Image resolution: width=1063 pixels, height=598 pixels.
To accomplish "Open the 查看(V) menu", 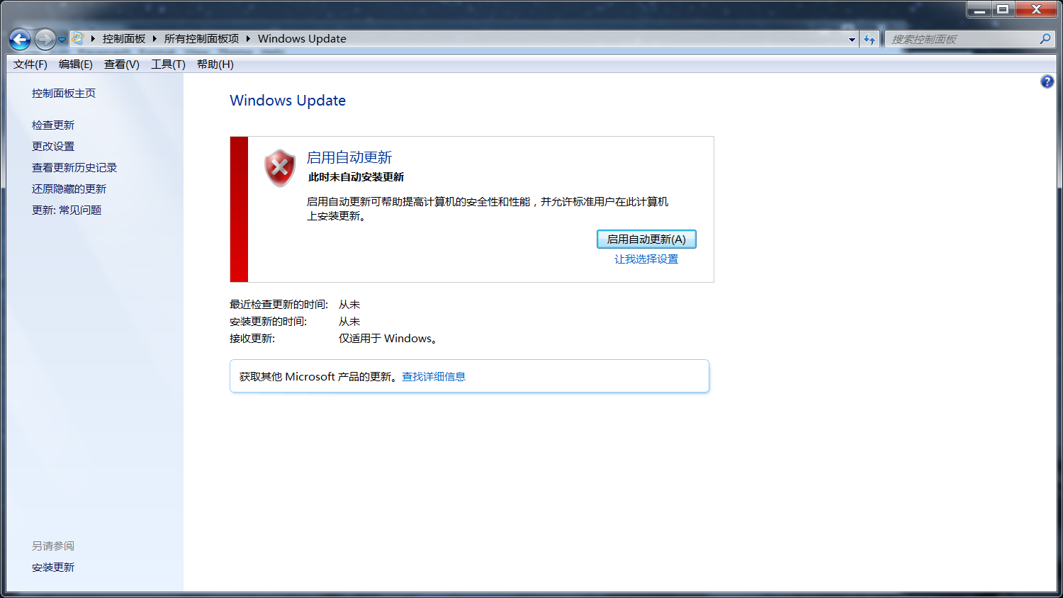I will tap(122, 64).
